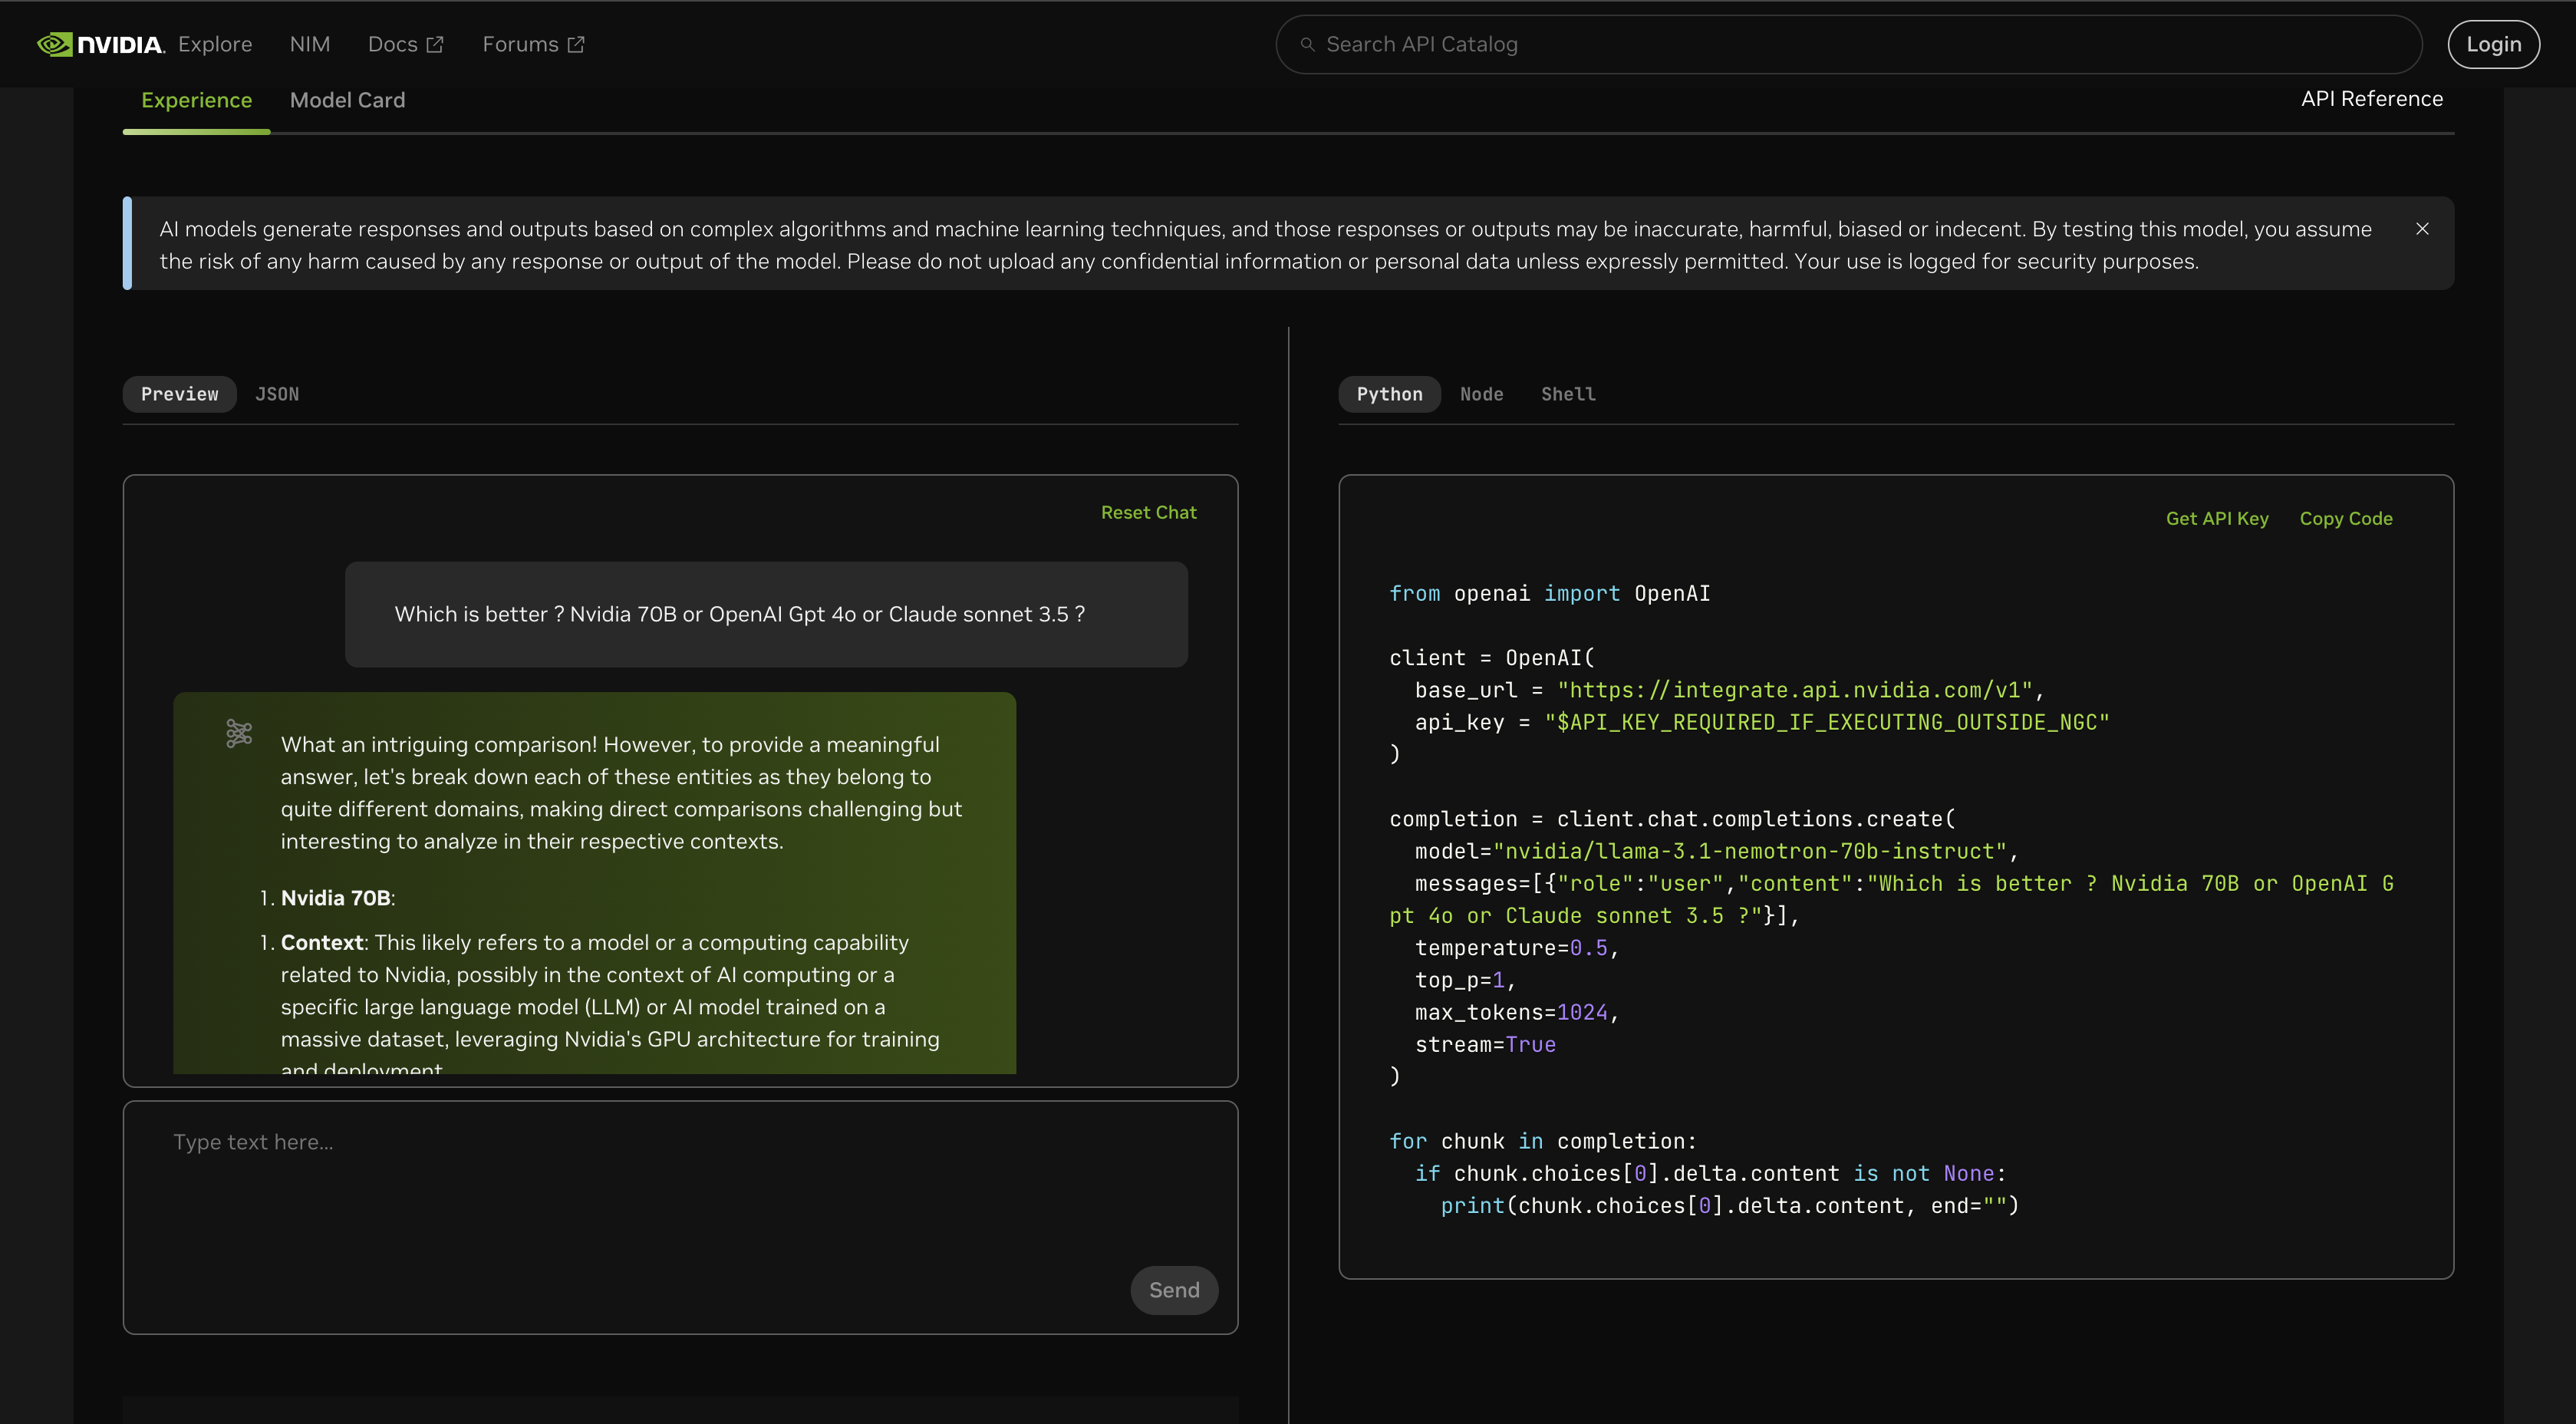This screenshot has width=2576, height=1424.
Task: Select the Node language toggle
Action: (1481, 393)
